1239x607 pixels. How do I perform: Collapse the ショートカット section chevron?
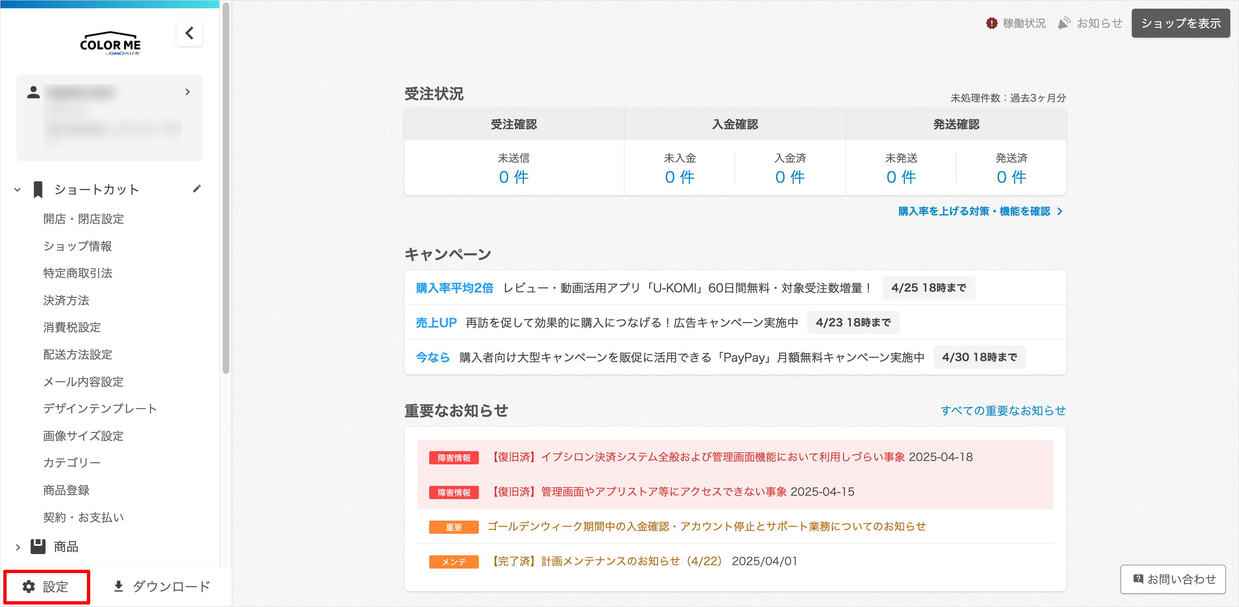[18, 190]
